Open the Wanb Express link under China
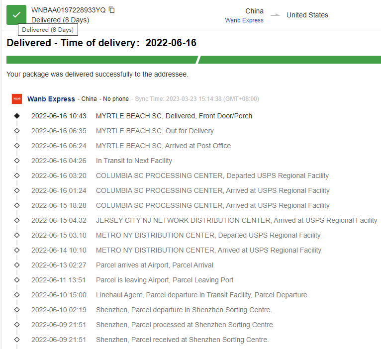The image size is (381, 349). coord(244,20)
